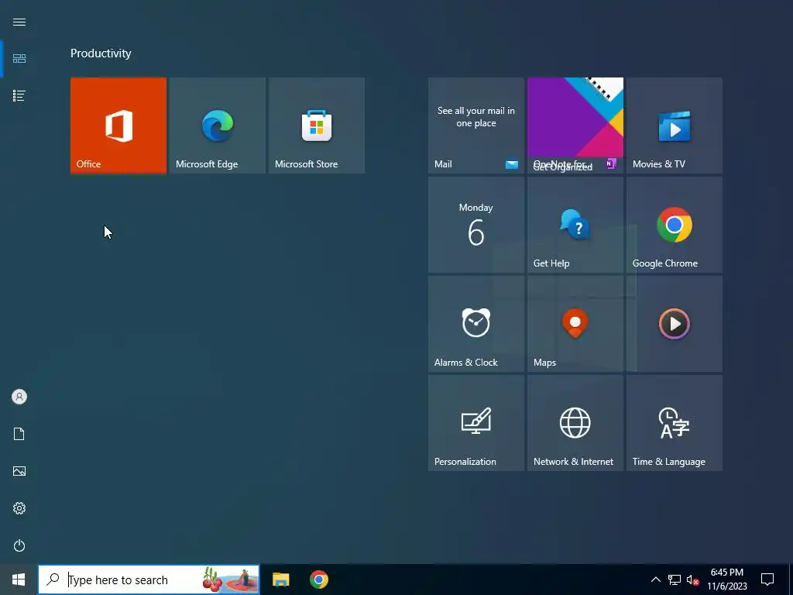Open the Documents shortcut icon
The width and height of the screenshot is (793, 595).
coord(19,434)
